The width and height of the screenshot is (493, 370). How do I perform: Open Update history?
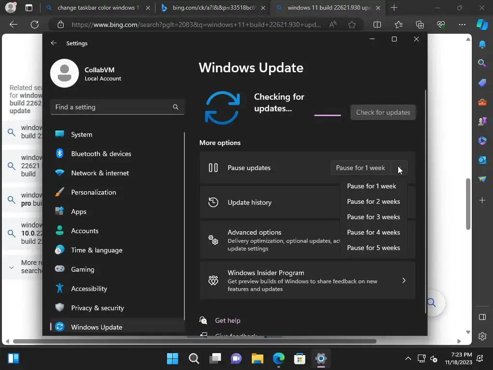point(270,202)
